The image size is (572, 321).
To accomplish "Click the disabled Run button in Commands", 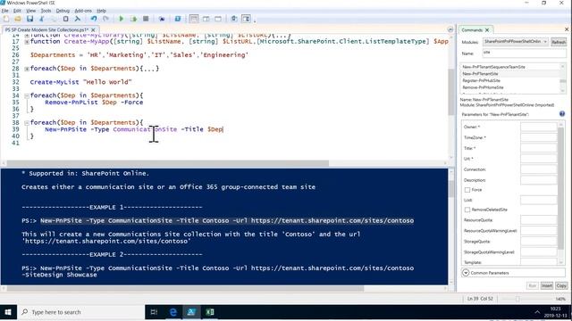I will [x=533, y=285].
